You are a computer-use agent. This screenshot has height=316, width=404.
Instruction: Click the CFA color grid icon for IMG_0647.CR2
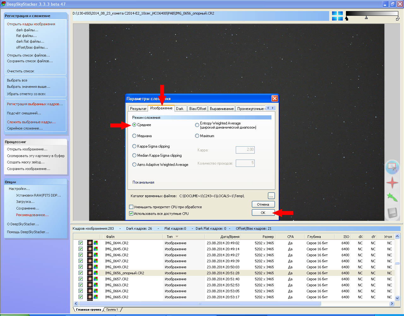coord(96,261)
